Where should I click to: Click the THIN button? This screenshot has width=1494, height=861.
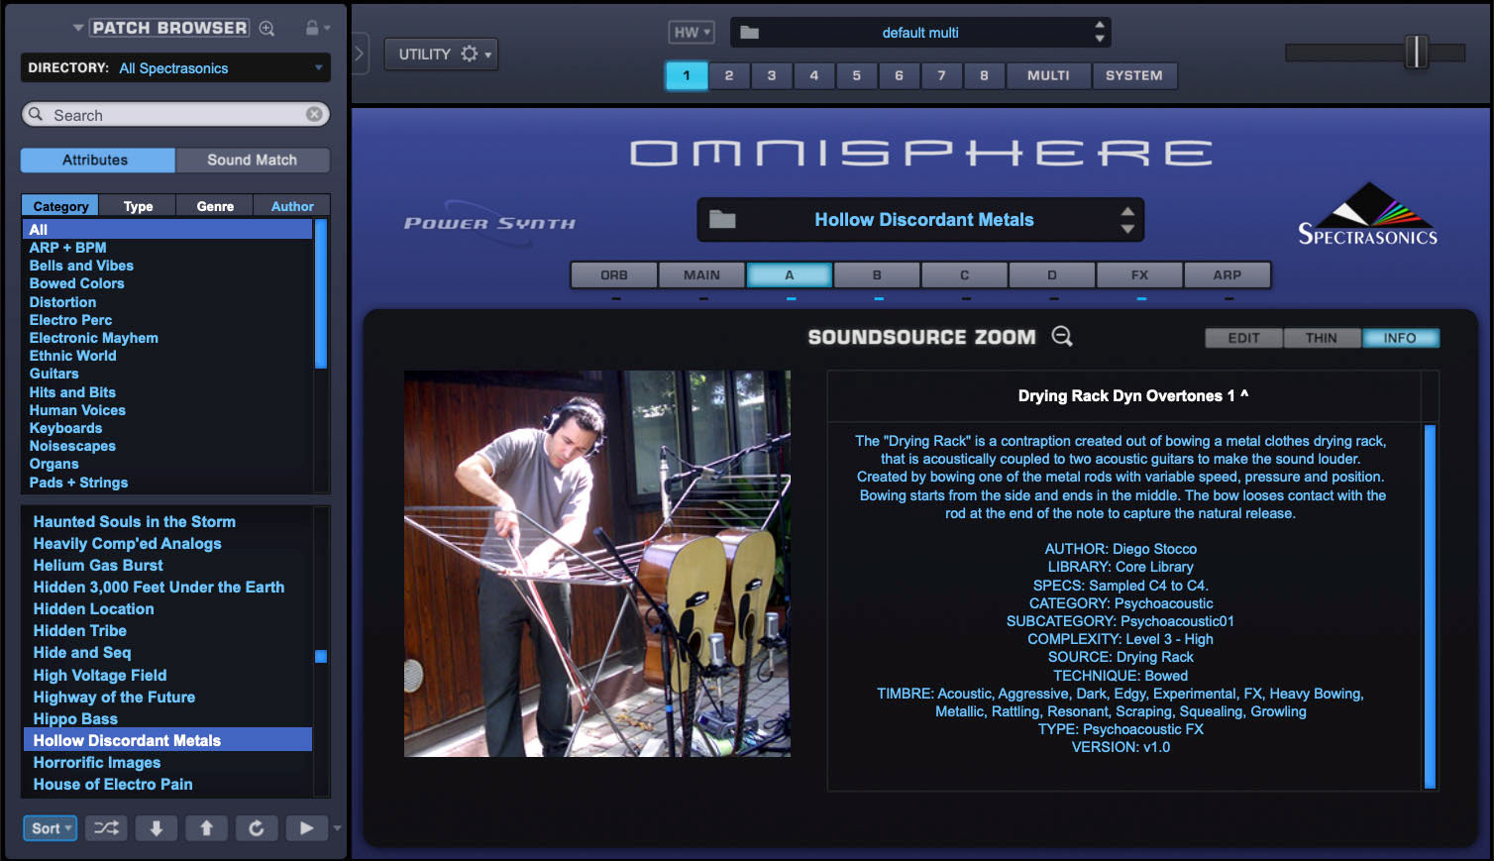tap(1322, 338)
